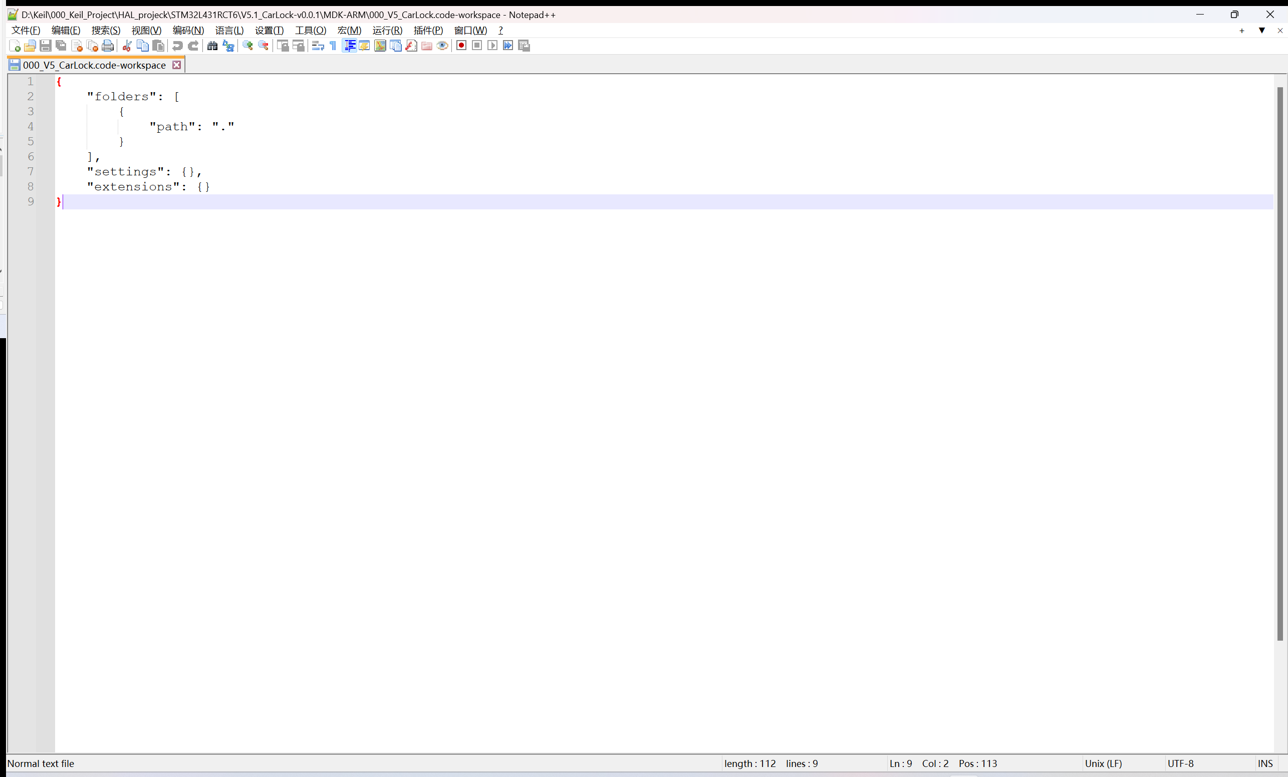Open Replace dialog icon
The height and width of the screenshot is (777, 1288).
point(228,46)
